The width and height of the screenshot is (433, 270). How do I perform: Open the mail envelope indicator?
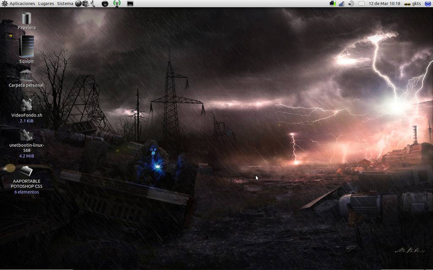(362, 3)
